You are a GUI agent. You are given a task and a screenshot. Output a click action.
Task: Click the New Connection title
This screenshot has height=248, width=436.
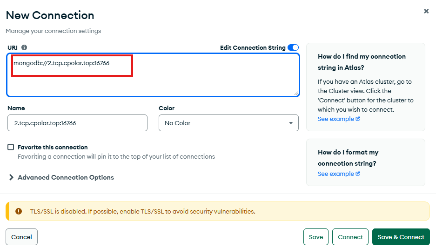point(50,15)
